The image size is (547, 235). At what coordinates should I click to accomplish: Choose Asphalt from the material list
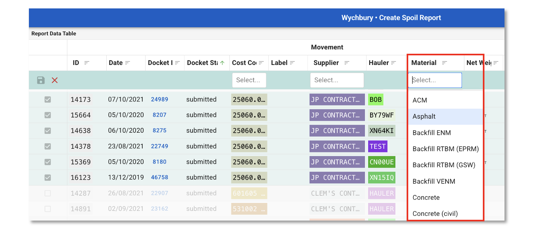[424, 117]
